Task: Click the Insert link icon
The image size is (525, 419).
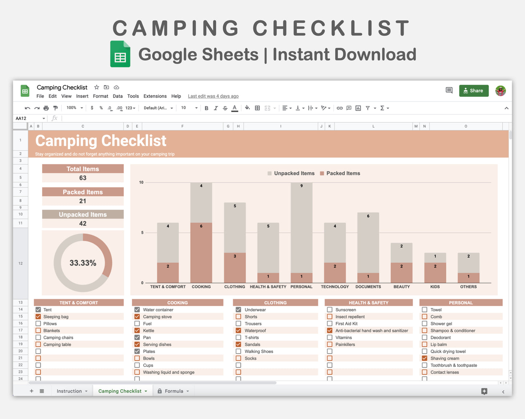Action: [x=339, y=108]
